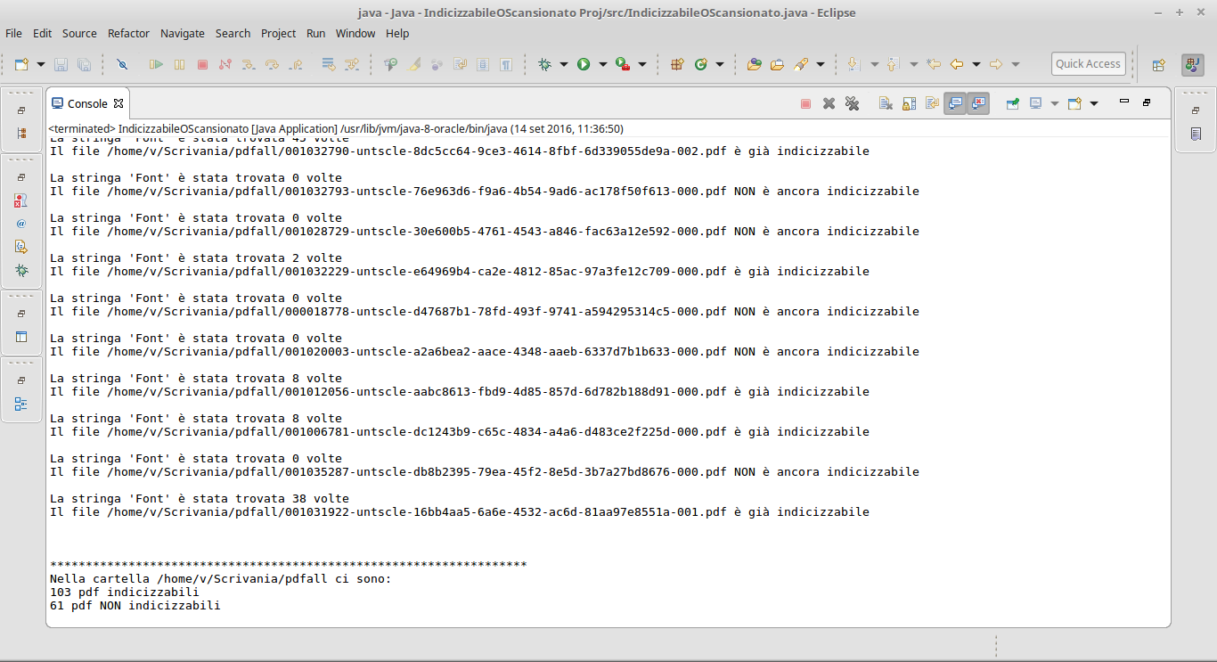Click the Debug bug icon
The width and height of the screenshot is (1217, 662).
point(544,64)
